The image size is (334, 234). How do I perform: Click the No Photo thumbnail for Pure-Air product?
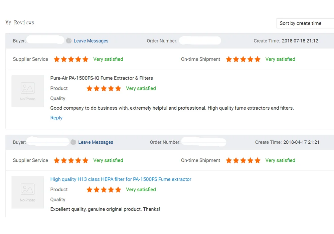(x=28, y=91)
